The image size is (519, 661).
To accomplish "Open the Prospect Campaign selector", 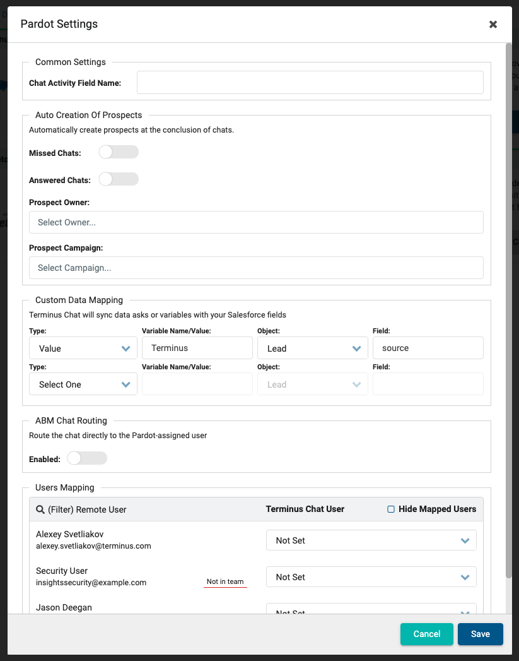I will pos(256,268).
